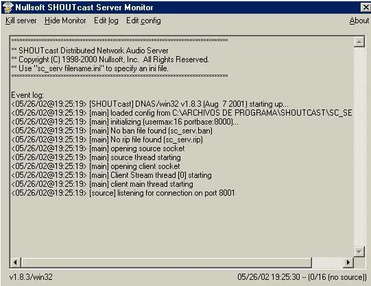Click the 'Client Stream thread [0] starting' log line
Image resolution: width=371 pixels, height=286 pixels.
[x=112, y=175]
